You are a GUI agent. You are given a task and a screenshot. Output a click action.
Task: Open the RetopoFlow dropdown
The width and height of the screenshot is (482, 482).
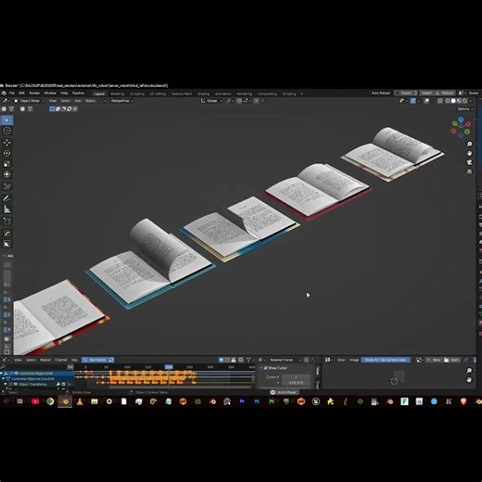122,101
